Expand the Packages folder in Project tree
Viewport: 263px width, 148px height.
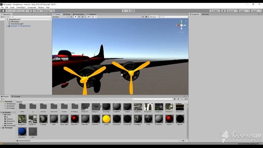[1, 128]
